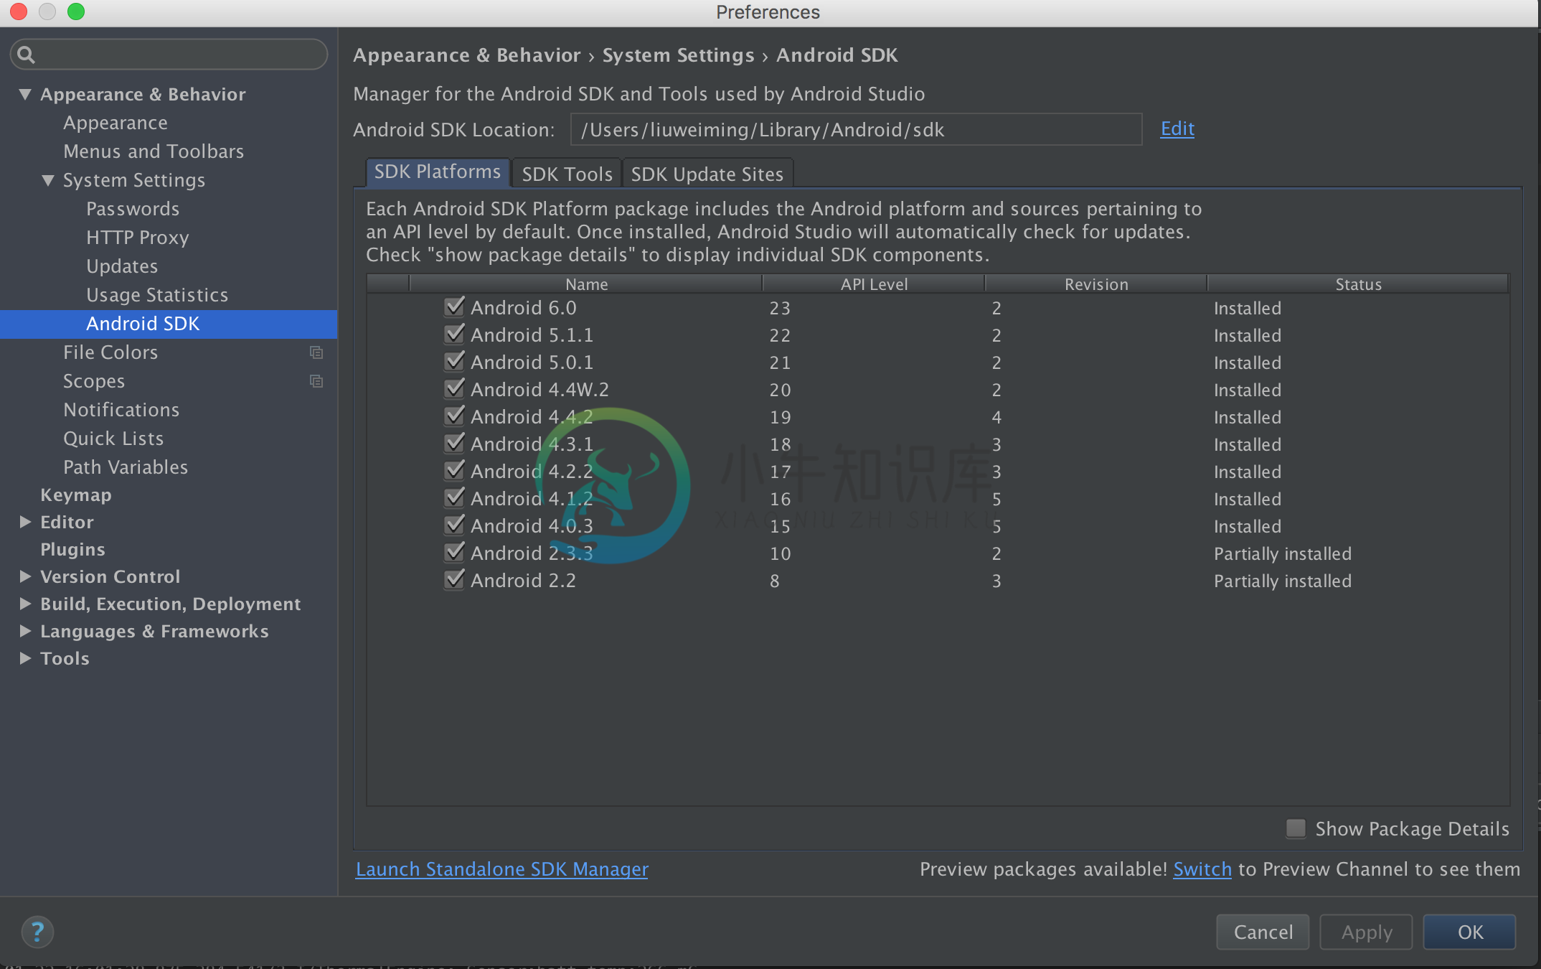
Task: Select the SDK Platforms tab
Action: [438, 172]
